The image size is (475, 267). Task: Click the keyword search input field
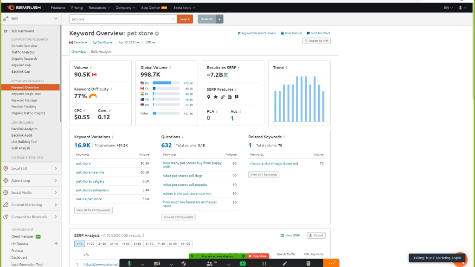[121, 19]
